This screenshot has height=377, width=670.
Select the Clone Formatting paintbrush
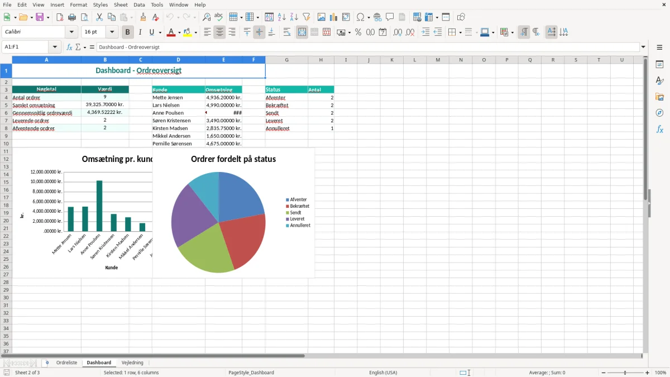tap(143, 17)
